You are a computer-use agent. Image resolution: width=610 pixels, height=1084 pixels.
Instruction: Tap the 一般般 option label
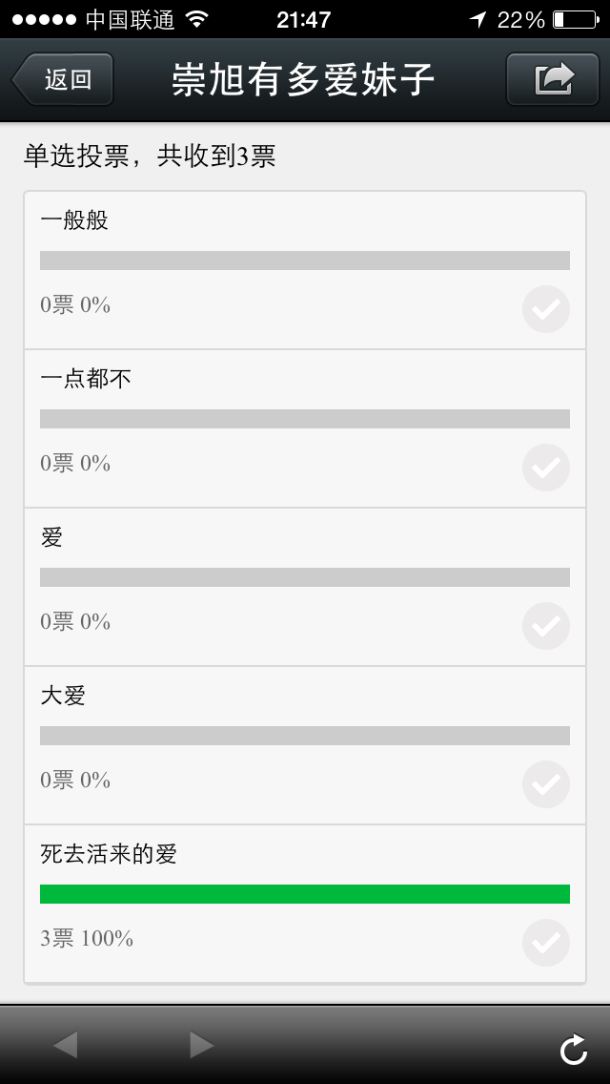pyautogui.click(x=74, y=220)
